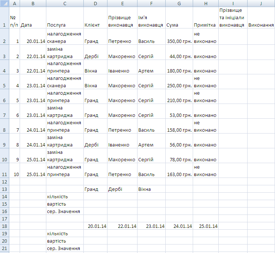Click the 'Клієнт' header cell

95,17
